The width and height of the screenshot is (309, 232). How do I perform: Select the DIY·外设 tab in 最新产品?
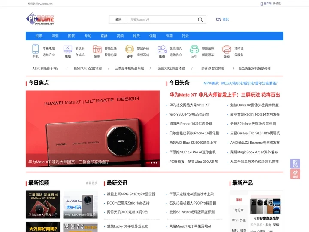pos(239,220)
